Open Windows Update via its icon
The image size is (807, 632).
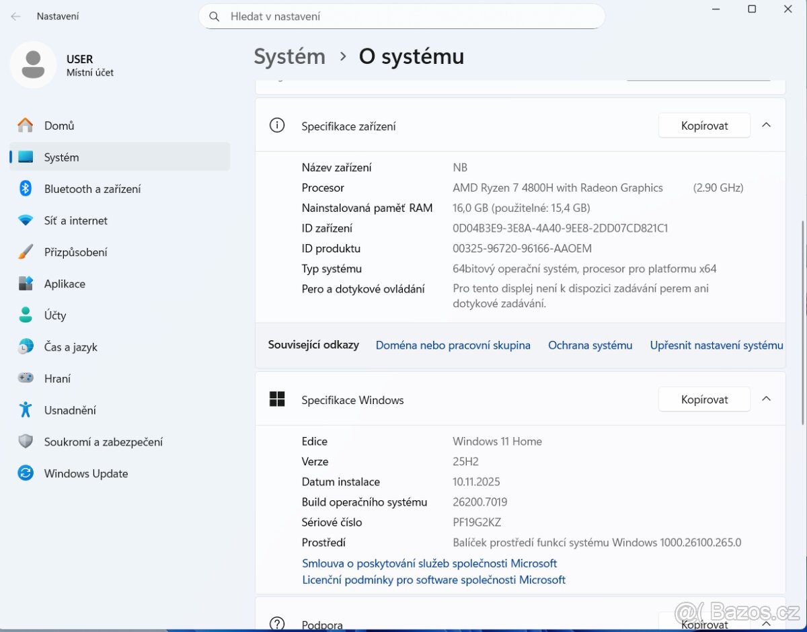click(25, 473)
